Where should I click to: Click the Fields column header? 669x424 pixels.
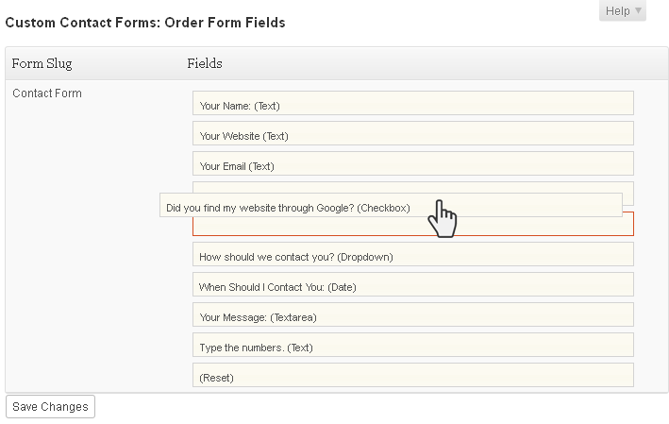point(205,63)
